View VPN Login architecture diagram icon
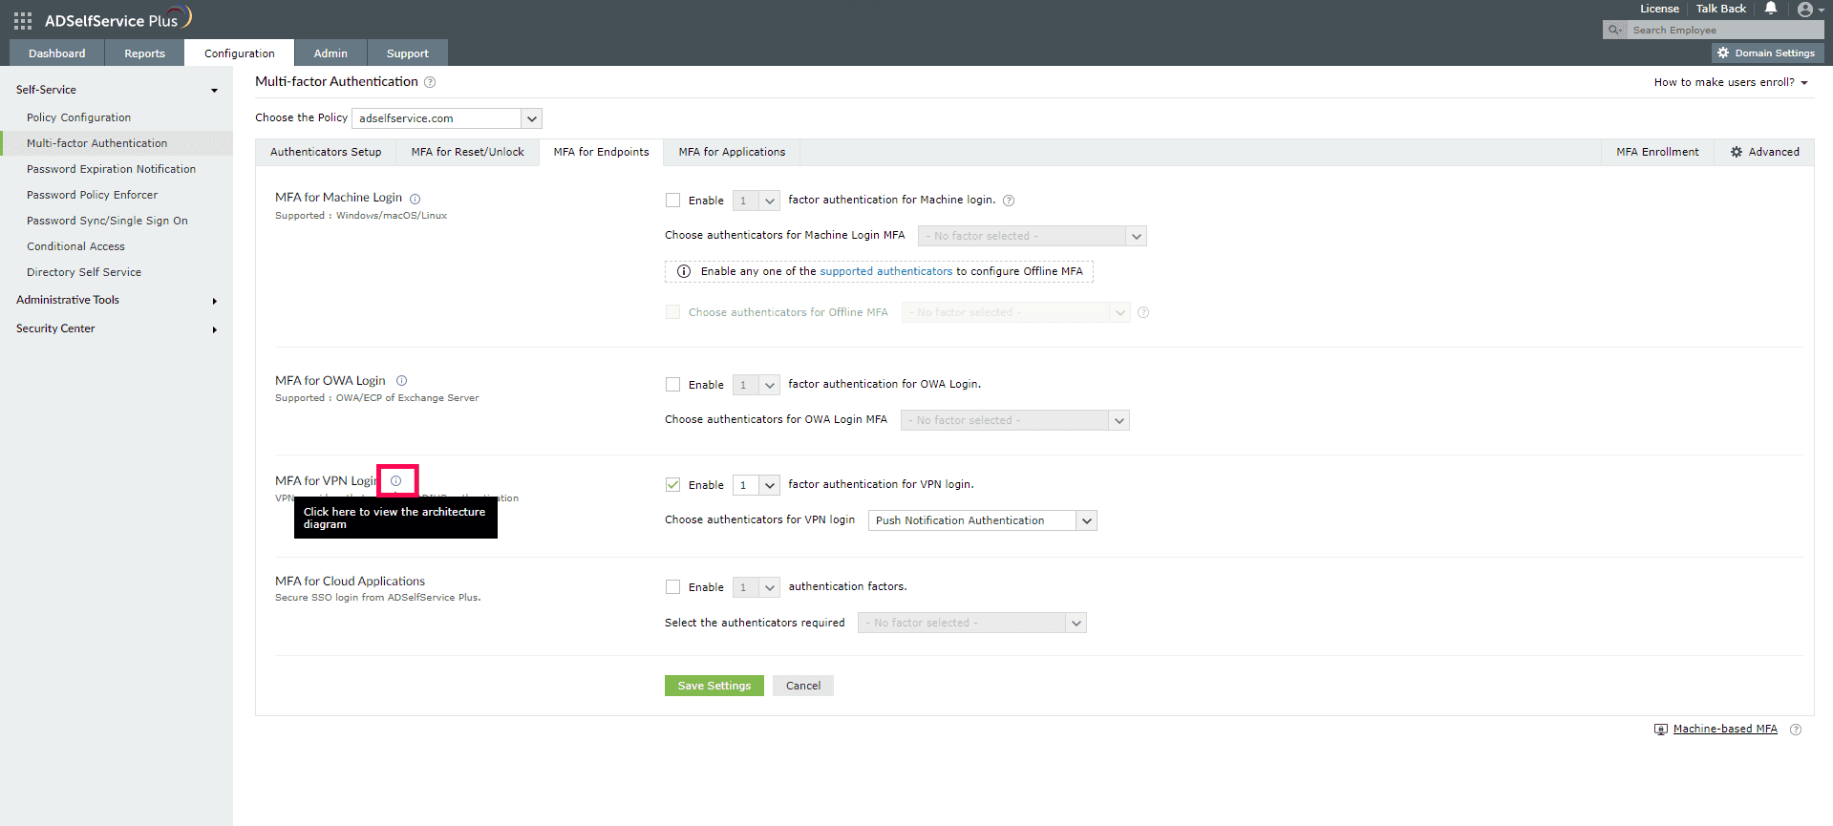 click(395, 481)
